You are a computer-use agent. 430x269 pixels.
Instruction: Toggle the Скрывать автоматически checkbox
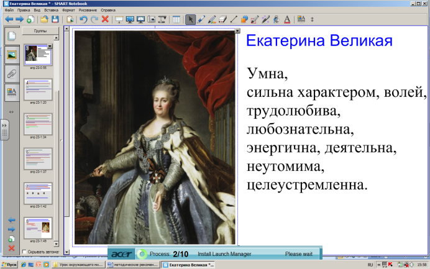tap(24, 252)
